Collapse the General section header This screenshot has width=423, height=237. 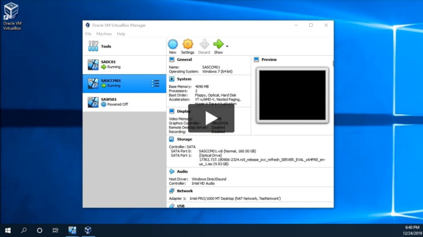pos(184,60)
